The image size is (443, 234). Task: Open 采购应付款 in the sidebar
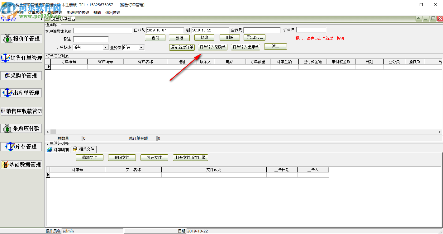pyautogui.click(x=21, y=128)
